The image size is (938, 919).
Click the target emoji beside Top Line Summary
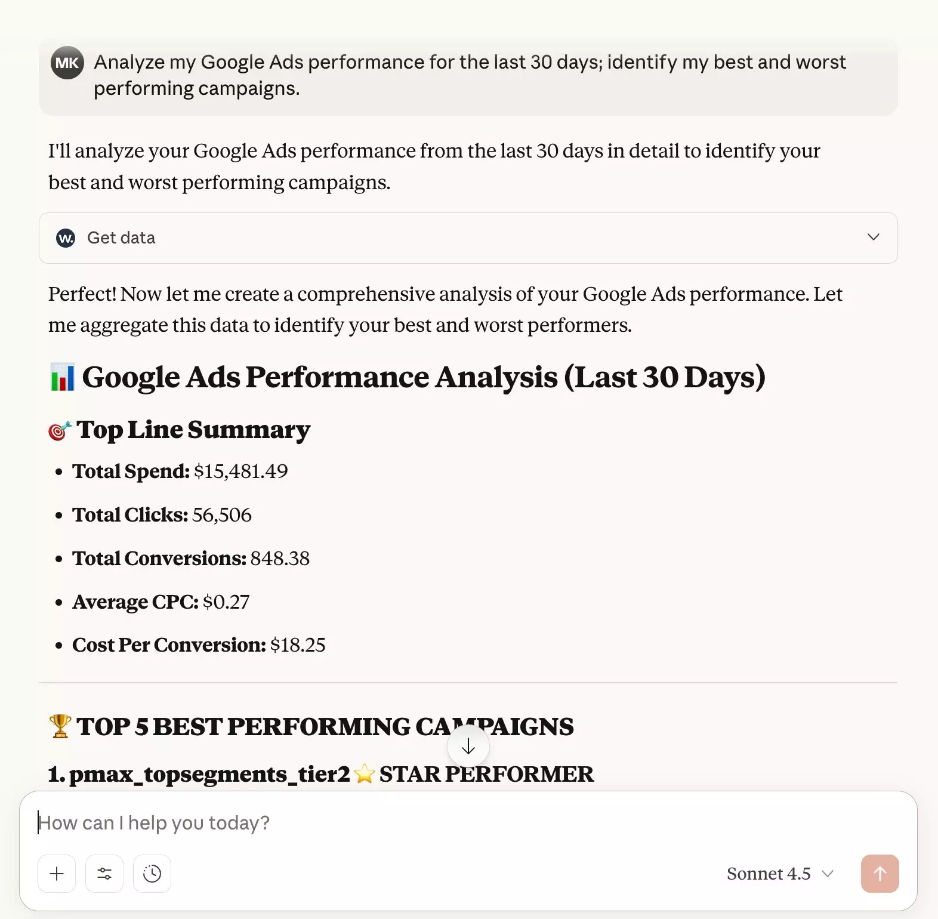(60, 430)
